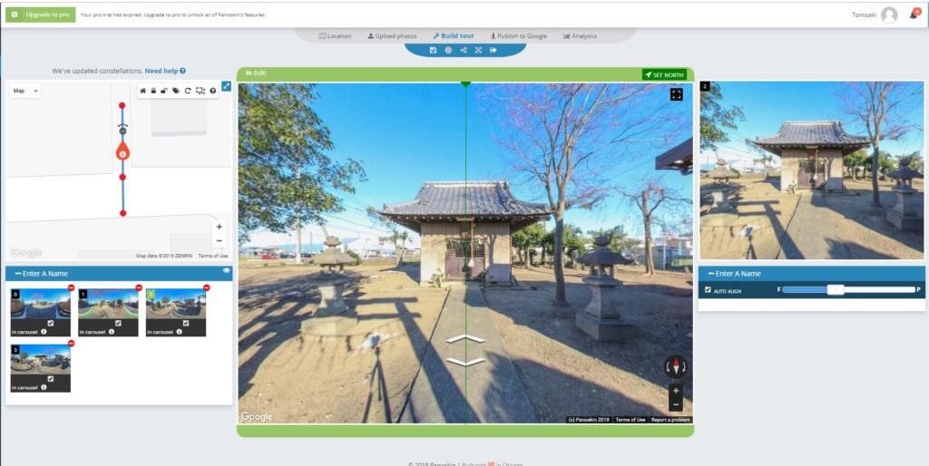Open the Publish to Google tab
This screenshot has height=466, width=929.
click(x=519, y=36)
